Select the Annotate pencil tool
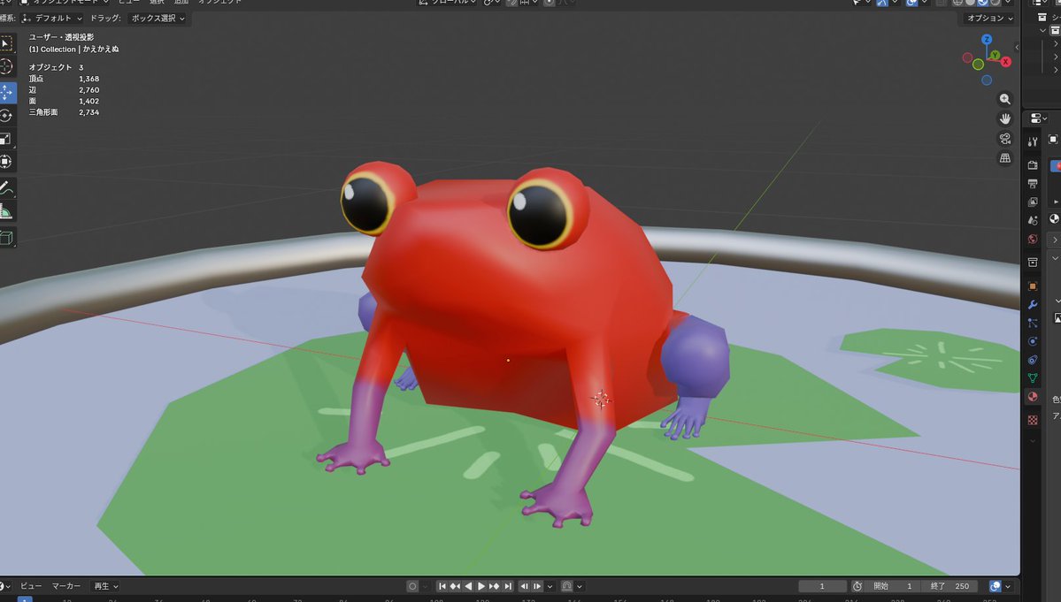Screen dimensions: 1061x602 click(x=6, y=187)
